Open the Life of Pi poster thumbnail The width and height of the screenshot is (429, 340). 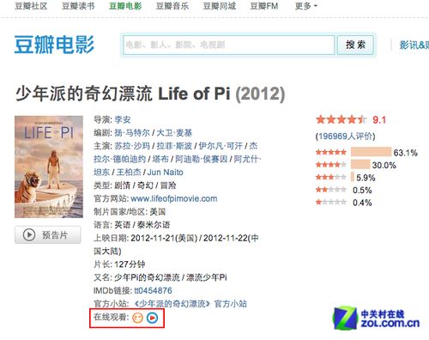(x=49, y=167)
